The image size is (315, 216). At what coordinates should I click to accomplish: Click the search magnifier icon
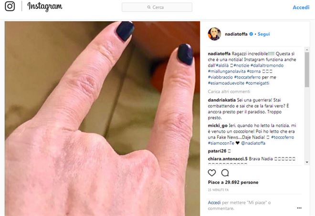[149, 7]
